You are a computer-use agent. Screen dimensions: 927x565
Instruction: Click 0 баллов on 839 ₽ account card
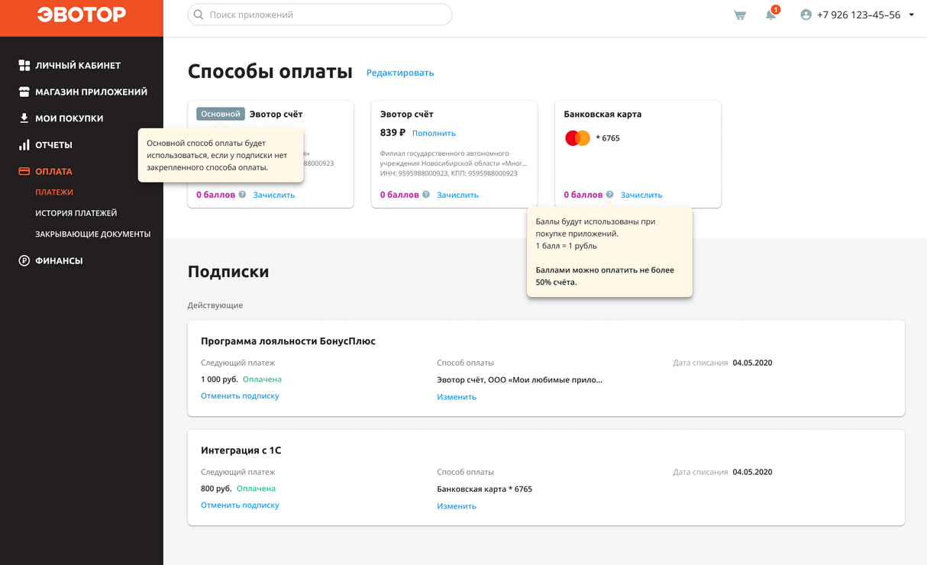(x=399, y=195)
